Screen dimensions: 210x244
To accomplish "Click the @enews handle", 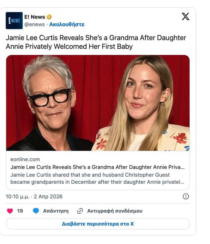I will point(34,24).
